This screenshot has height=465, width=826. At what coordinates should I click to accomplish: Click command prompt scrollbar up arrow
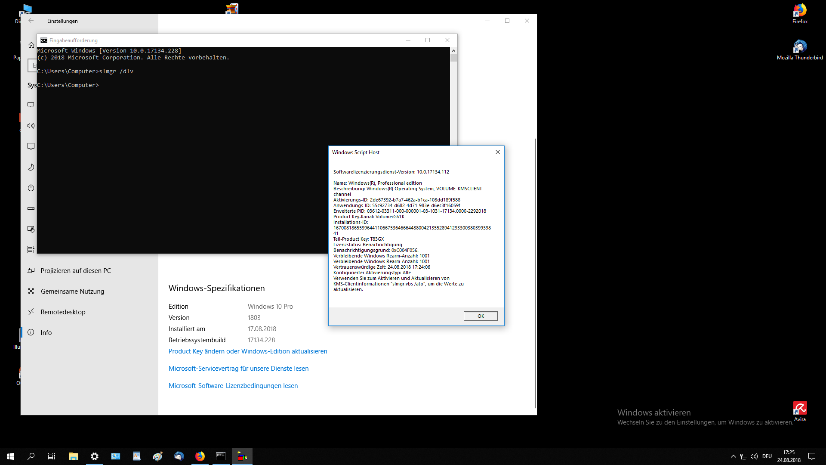pyautogui.click(x=453, y=50)
